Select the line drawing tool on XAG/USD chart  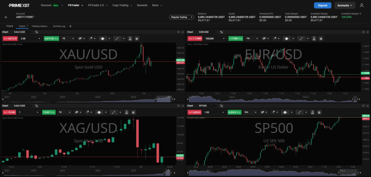[x=113, y=113]
